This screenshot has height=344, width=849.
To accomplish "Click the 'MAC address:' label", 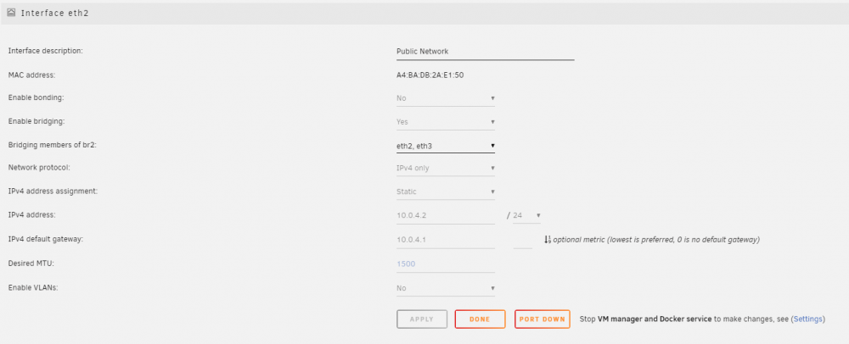I will tap(31, 75).
